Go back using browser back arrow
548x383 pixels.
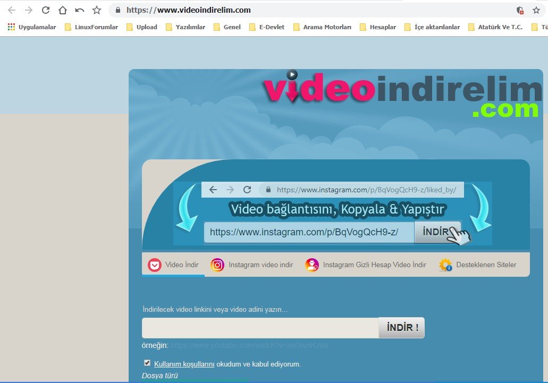[x=12, y=10]
